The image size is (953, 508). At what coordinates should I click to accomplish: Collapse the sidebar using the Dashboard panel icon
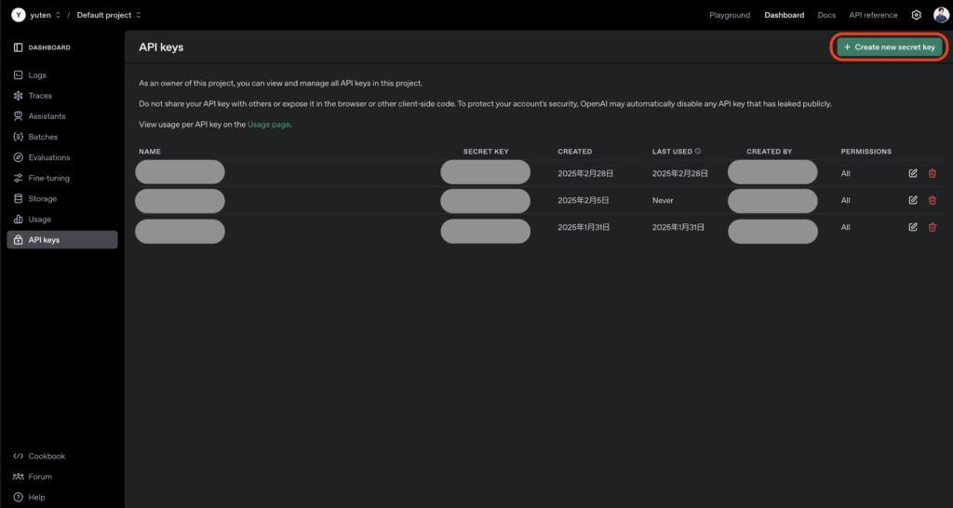coord(19,47)
